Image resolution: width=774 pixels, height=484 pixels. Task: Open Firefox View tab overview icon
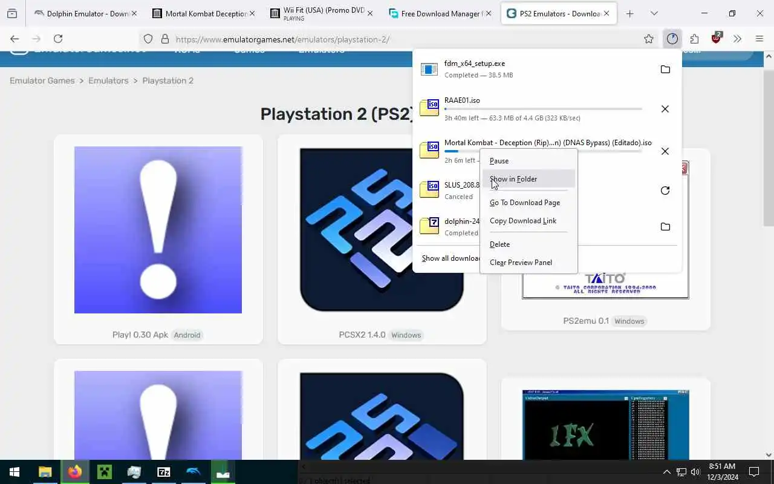[x=12, y=13]
